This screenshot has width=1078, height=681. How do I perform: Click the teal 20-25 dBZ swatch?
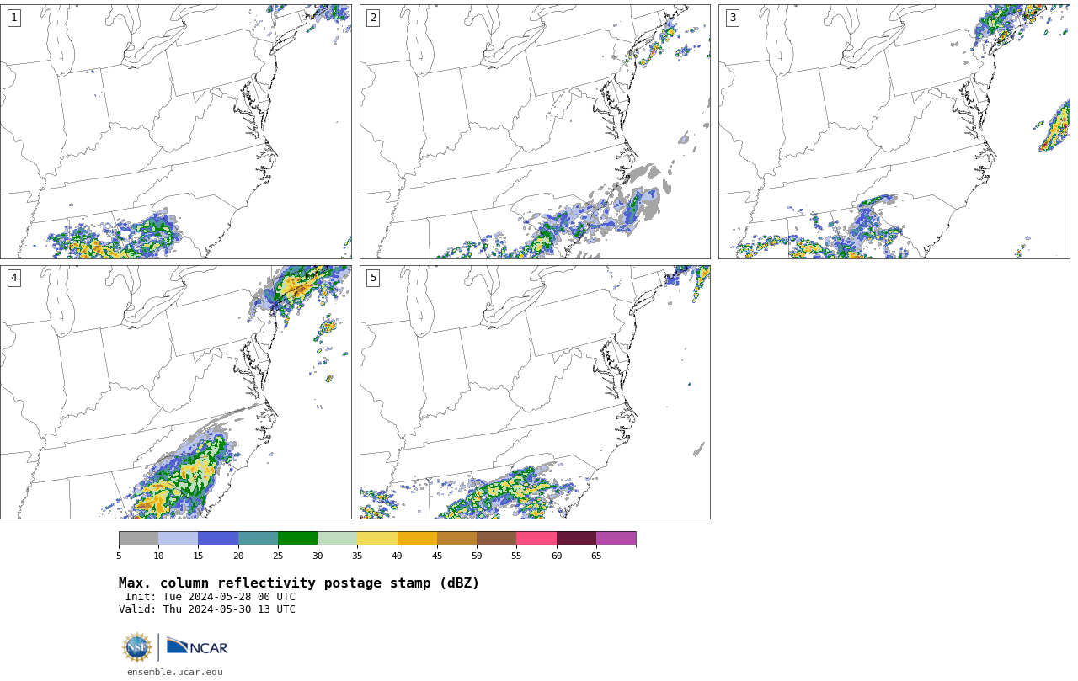258,539
